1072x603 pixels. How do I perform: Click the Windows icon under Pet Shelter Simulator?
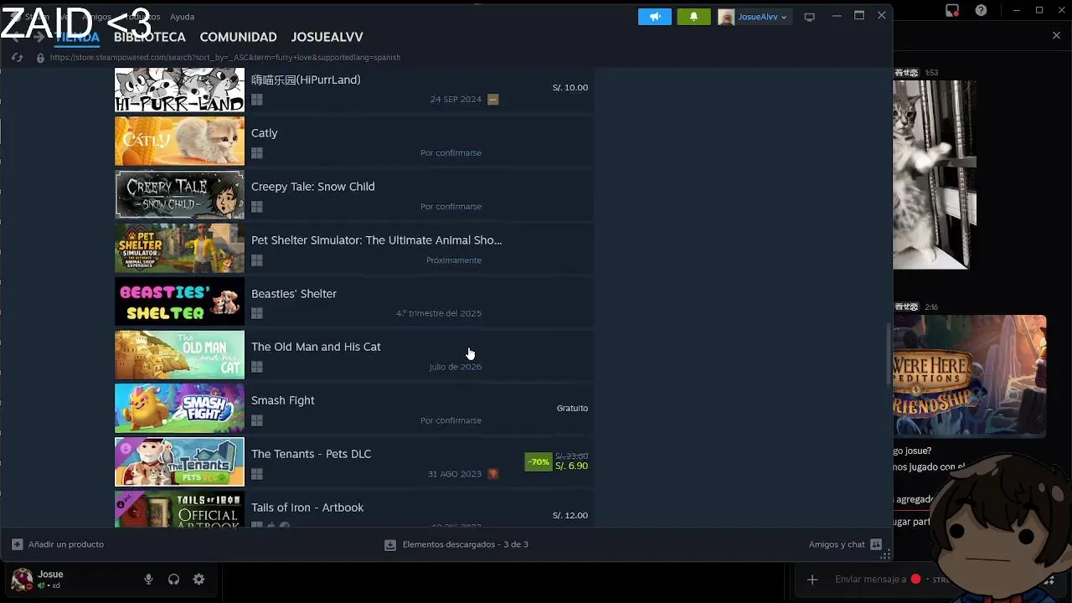[257, 260]
